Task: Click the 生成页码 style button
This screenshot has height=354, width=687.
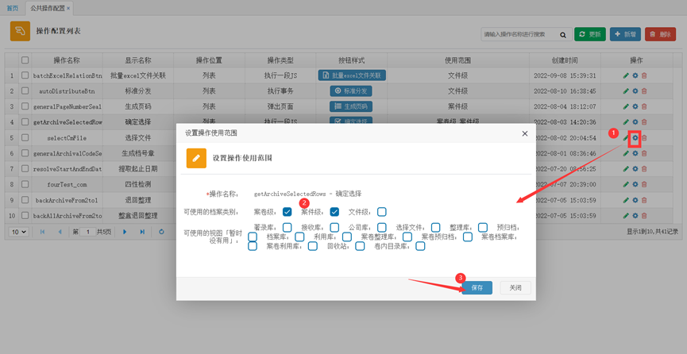Action: [x=351, y=106]
